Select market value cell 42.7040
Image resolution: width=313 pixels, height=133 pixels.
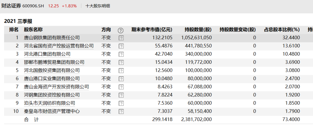164,54
